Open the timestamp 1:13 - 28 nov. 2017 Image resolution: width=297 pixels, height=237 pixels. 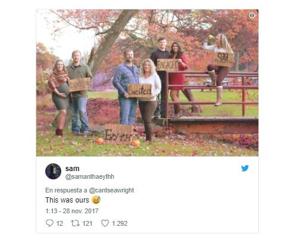(72, 211)
